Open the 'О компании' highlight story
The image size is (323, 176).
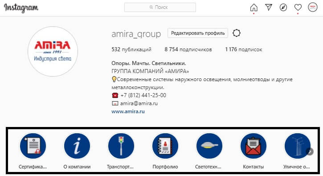[77, 146]
